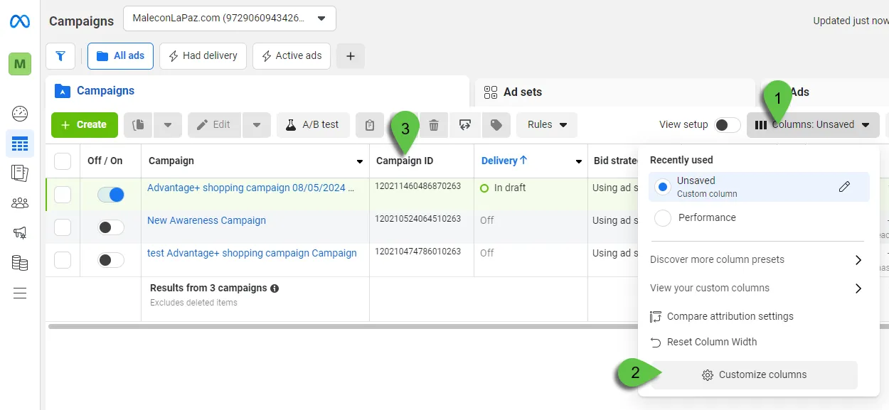Check box for Advantage+ shopping campaign 08/05/2024 row
This screenshot has height=410, width=889.
63,194
